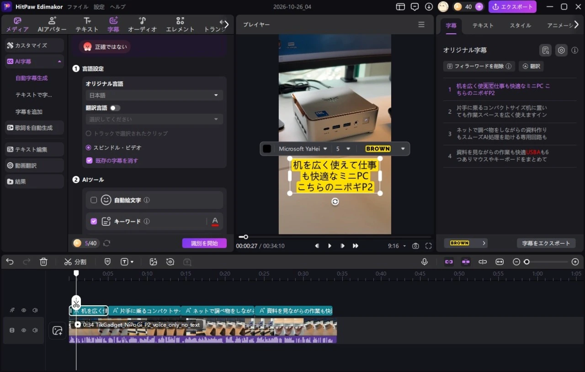Image resolution: width=585 pixels, height=372 pixels.
Task: Expand the BROWN style dropdown in floating toolbar
Action: [x=403, y=149]
